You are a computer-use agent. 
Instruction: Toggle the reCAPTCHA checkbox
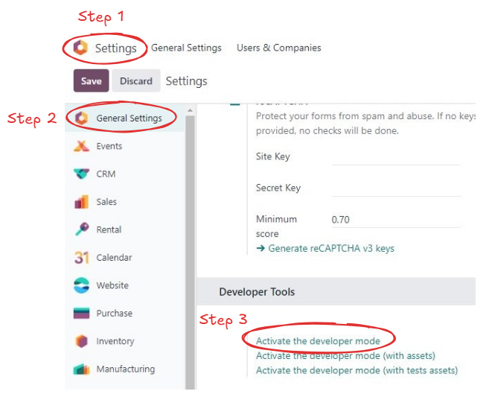click(x=235, y=104)
